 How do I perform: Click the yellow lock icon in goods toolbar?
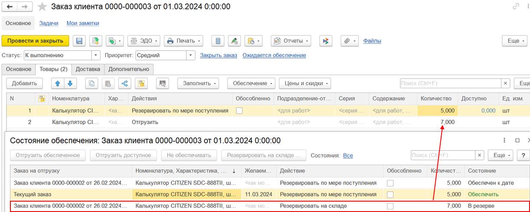(142, 84)
